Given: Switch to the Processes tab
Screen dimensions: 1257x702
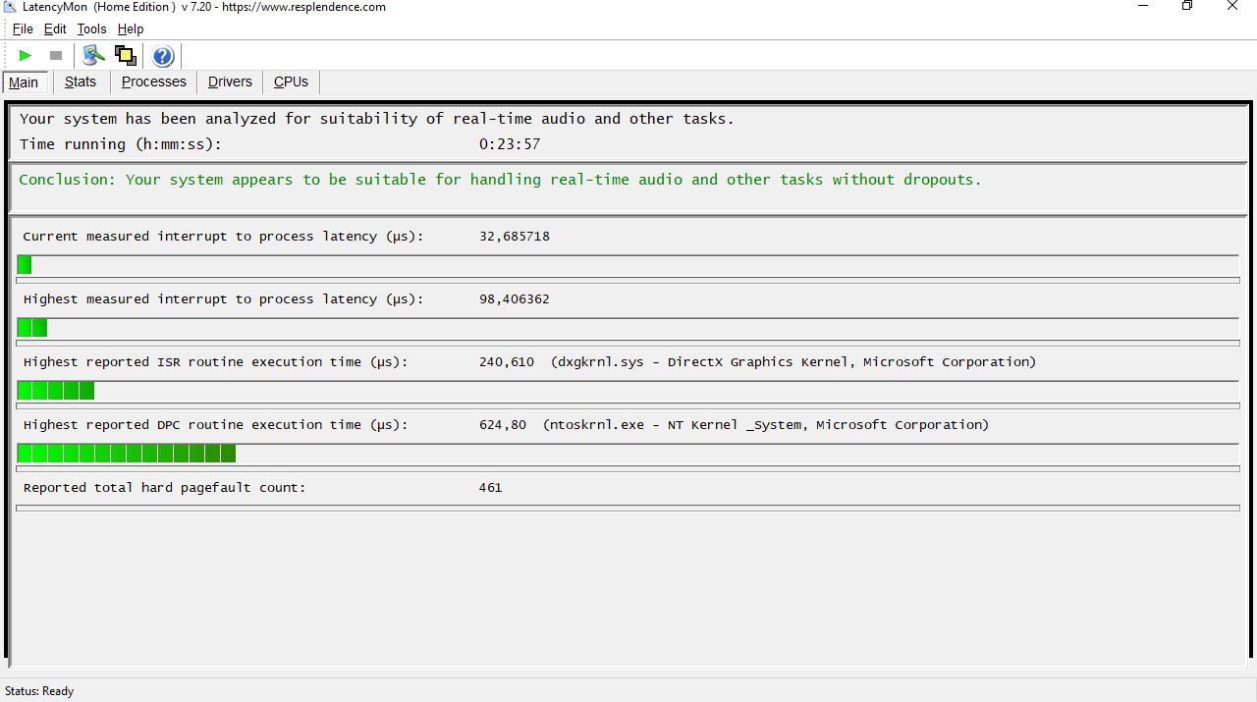Looking at the screenshot, I should tap(153, 82).
